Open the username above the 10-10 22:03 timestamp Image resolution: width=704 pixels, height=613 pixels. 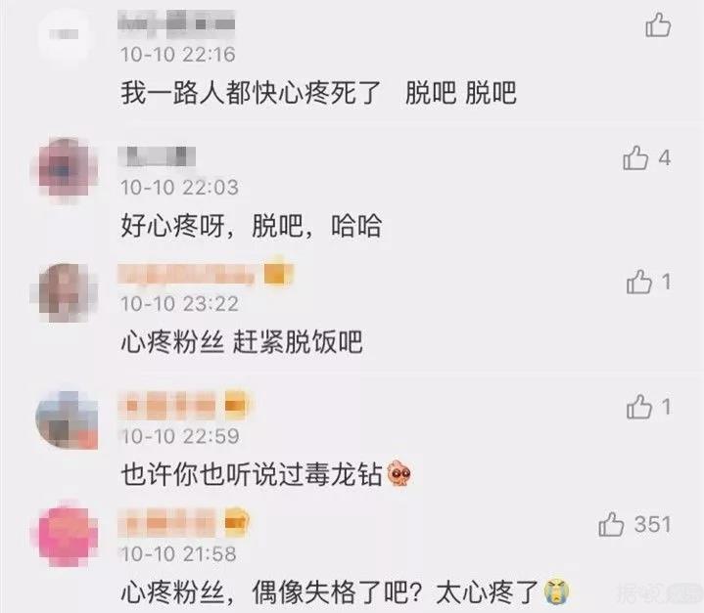pos(157,156)
